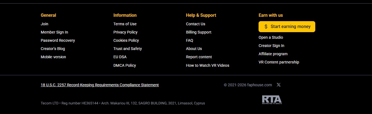Go to Password Recovery page

(58, 40)
